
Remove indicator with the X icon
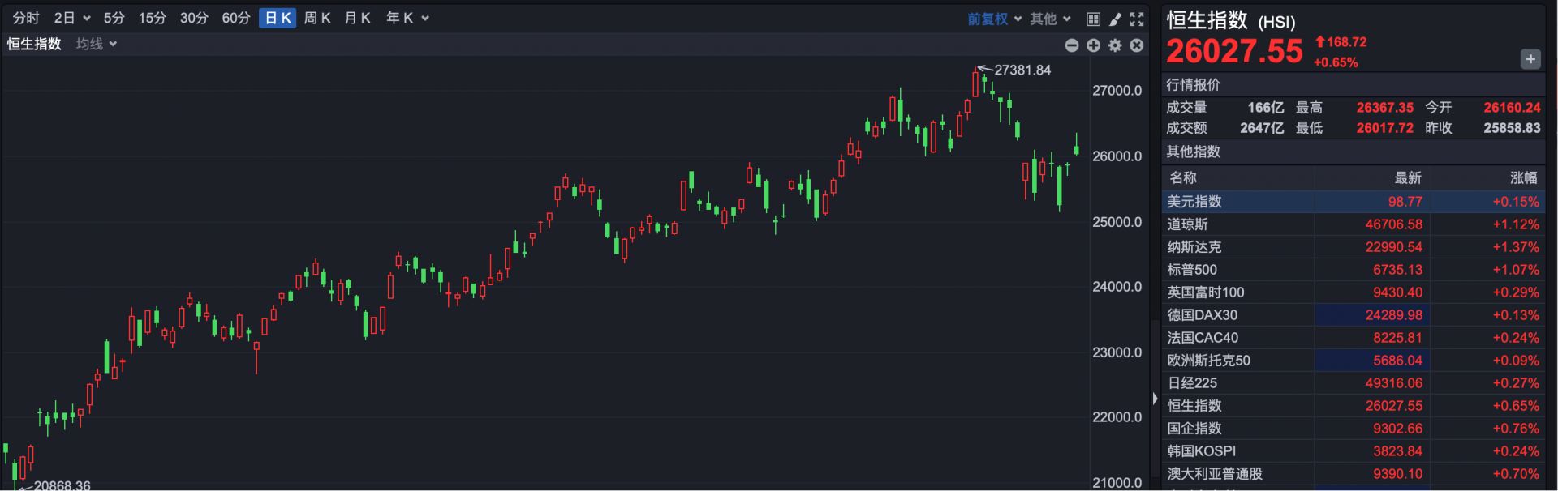[x=1137, y=45]
